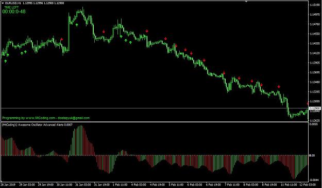Click the one-click trading triangle beside EURUSD,H1
Image resolution: width=322 pixels, height=188 pixels.
[3, 3]
